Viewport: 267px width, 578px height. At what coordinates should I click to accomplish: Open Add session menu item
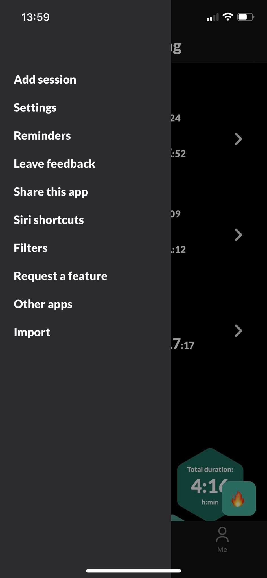45,80
